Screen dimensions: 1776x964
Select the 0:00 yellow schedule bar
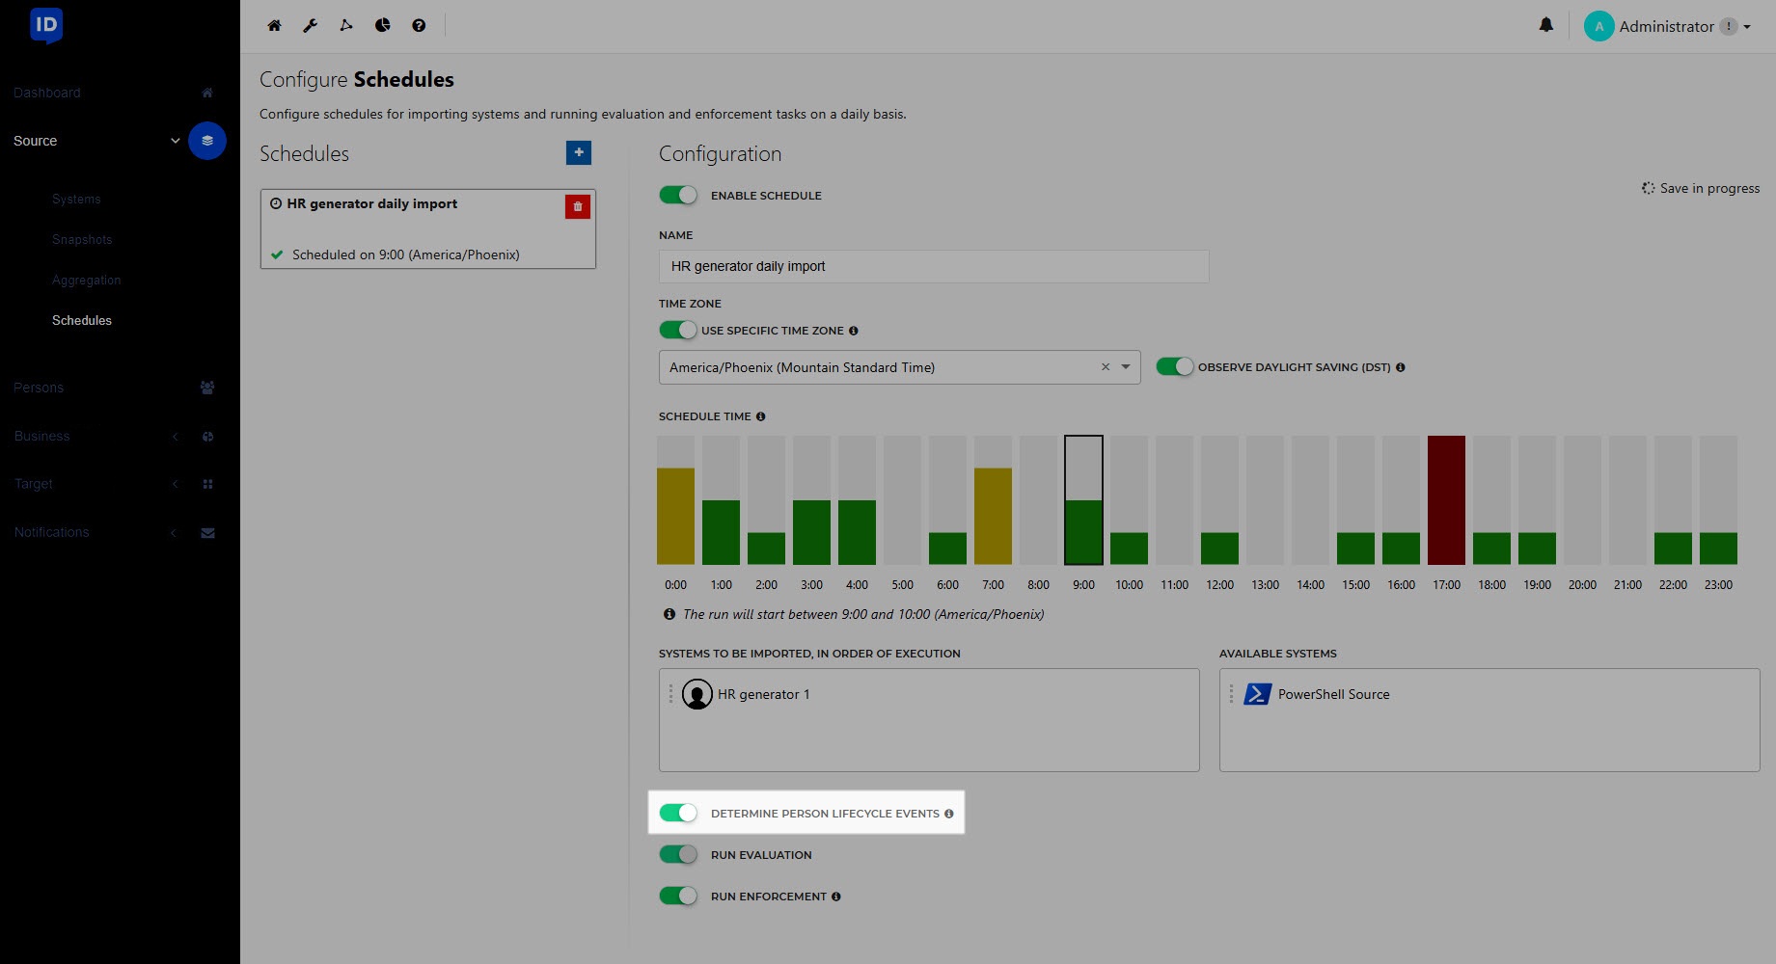(x=675, y=500)
